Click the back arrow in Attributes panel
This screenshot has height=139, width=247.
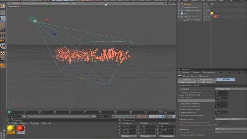(x=221, y=73)
